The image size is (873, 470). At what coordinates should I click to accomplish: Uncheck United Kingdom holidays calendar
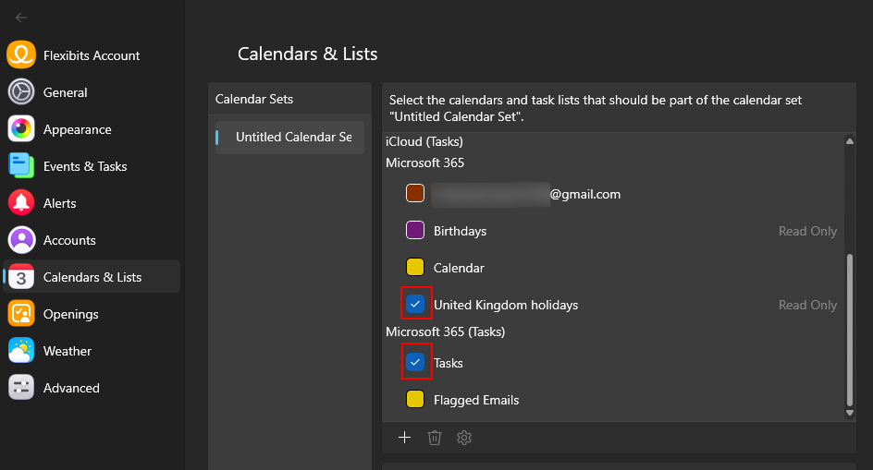(x=415, y=305)
